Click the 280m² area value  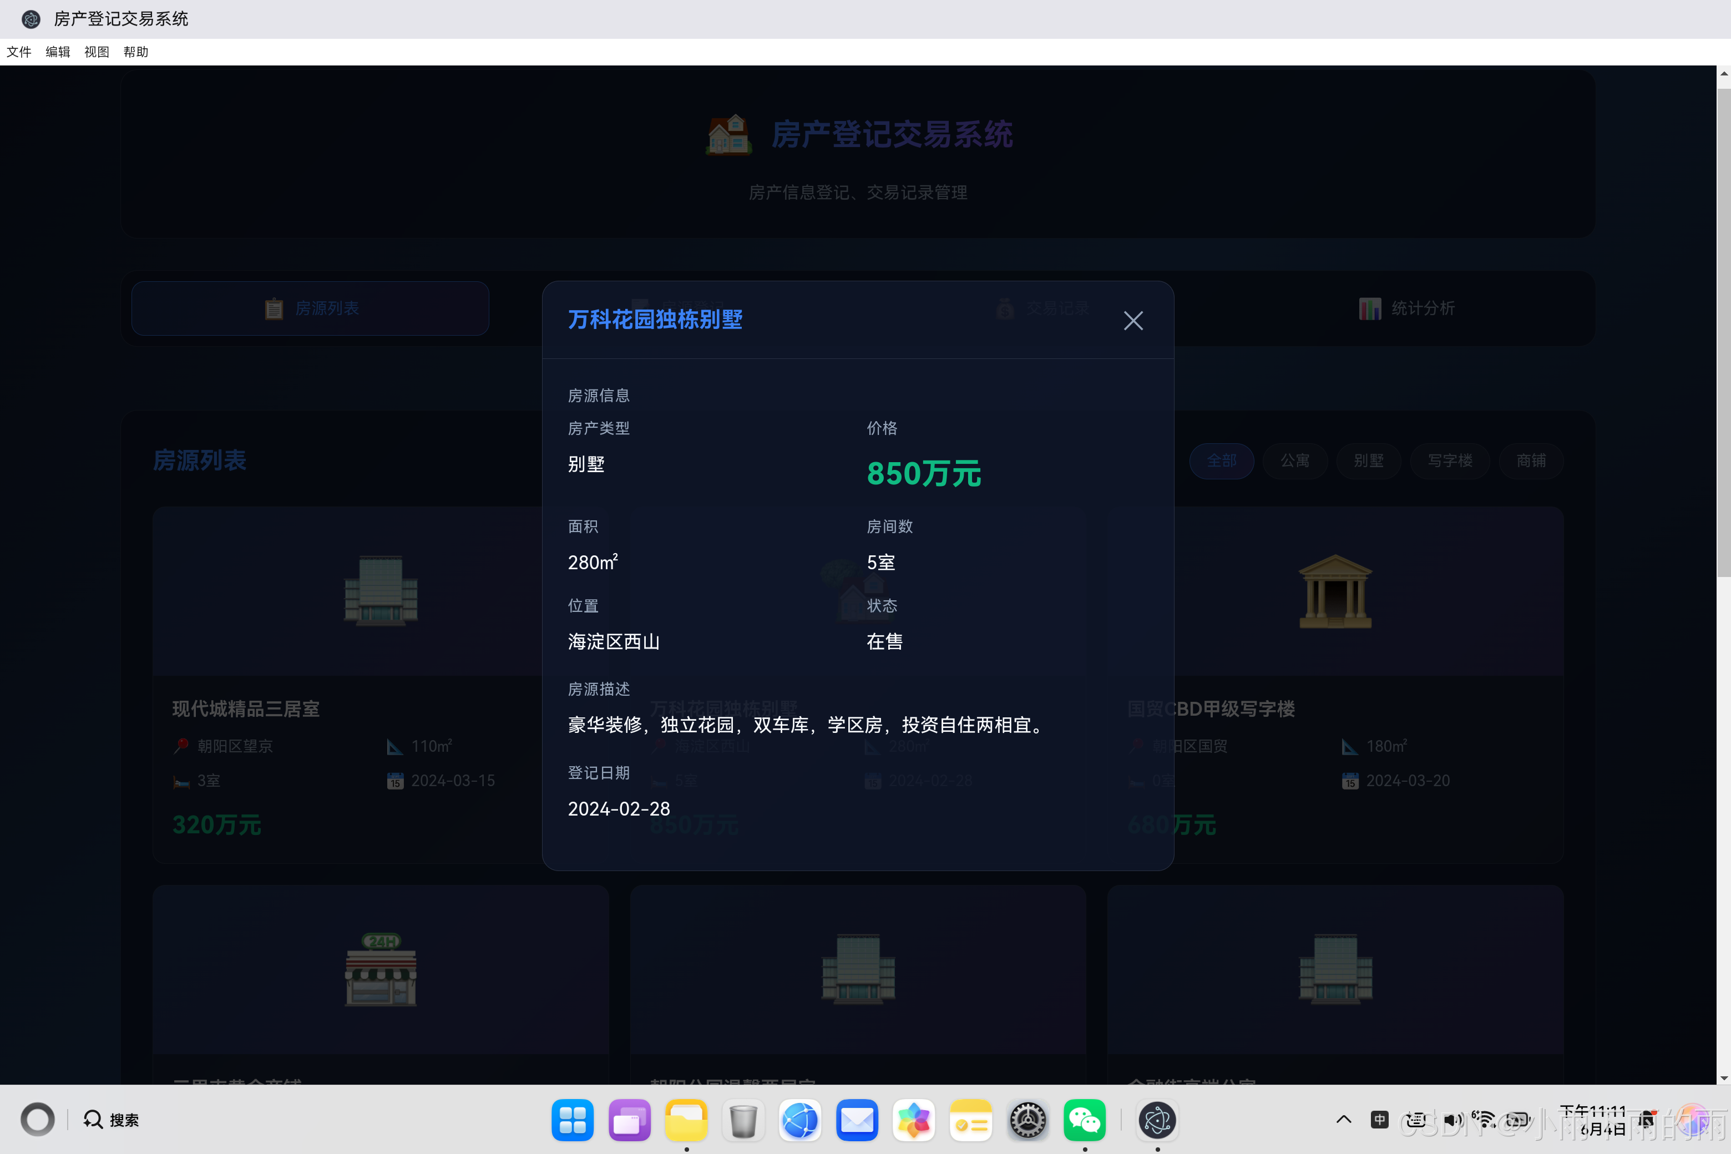tap(593, 562)
